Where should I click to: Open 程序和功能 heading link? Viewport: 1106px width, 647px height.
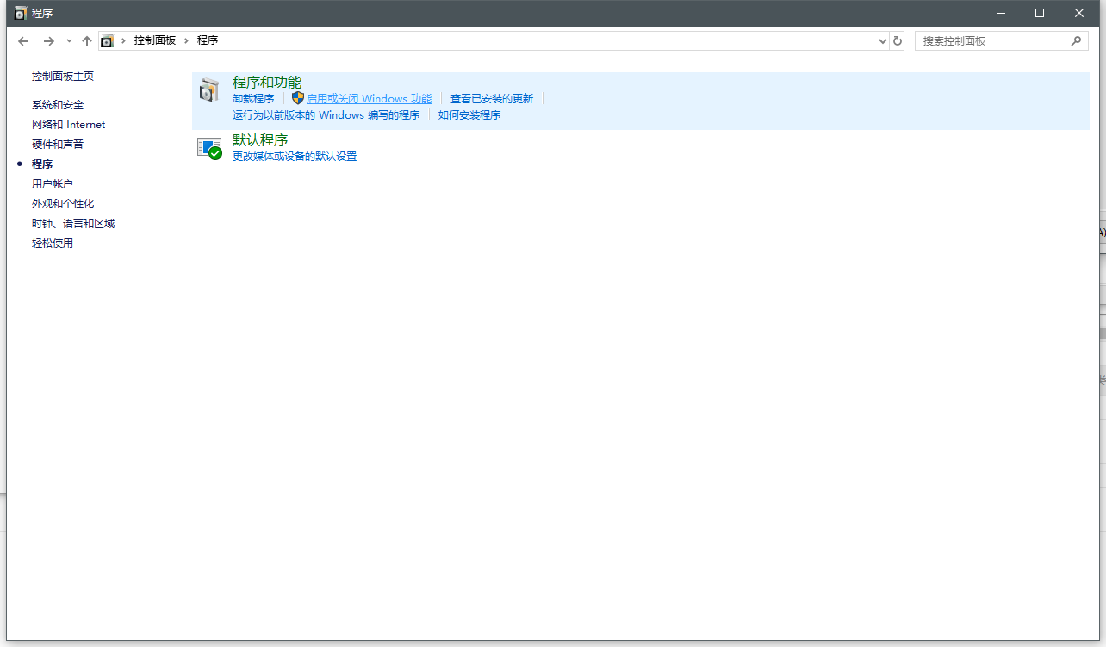pos(267,82)
